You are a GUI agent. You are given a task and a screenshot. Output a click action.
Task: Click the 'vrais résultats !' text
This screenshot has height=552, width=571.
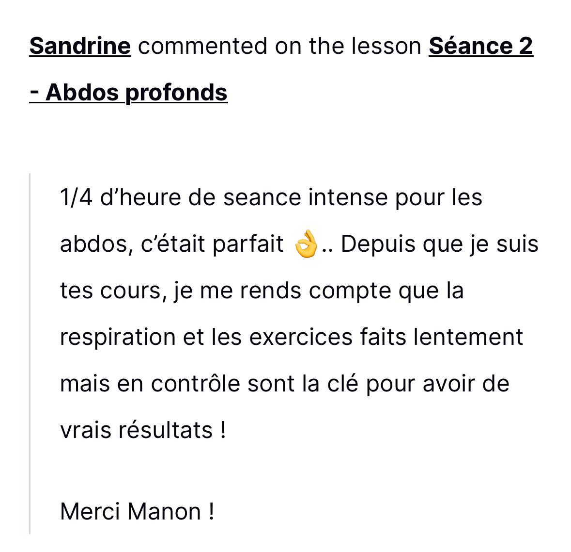143,430
